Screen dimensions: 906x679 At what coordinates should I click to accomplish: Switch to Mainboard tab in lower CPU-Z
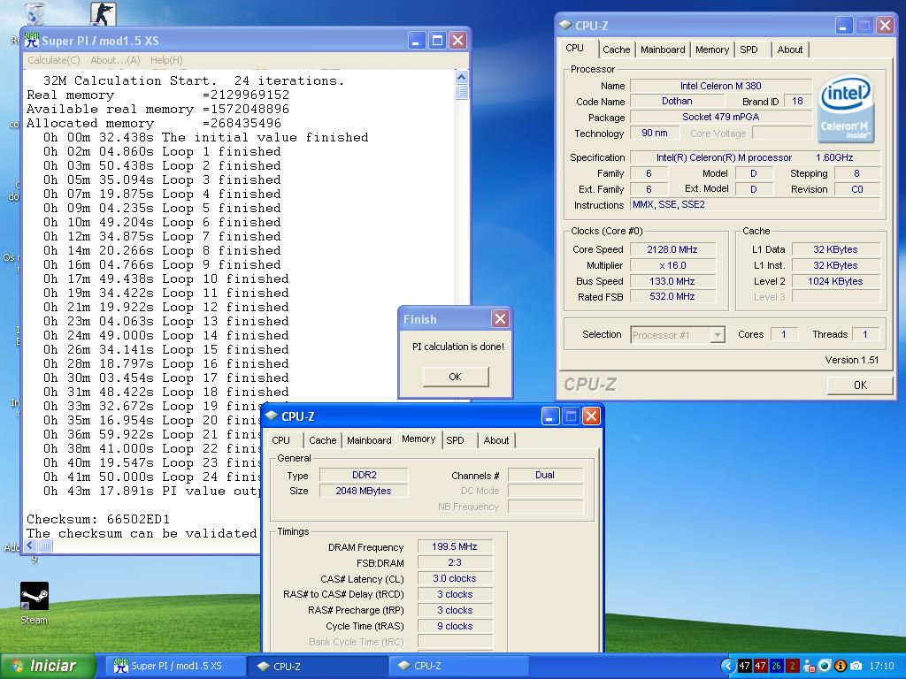369,440
